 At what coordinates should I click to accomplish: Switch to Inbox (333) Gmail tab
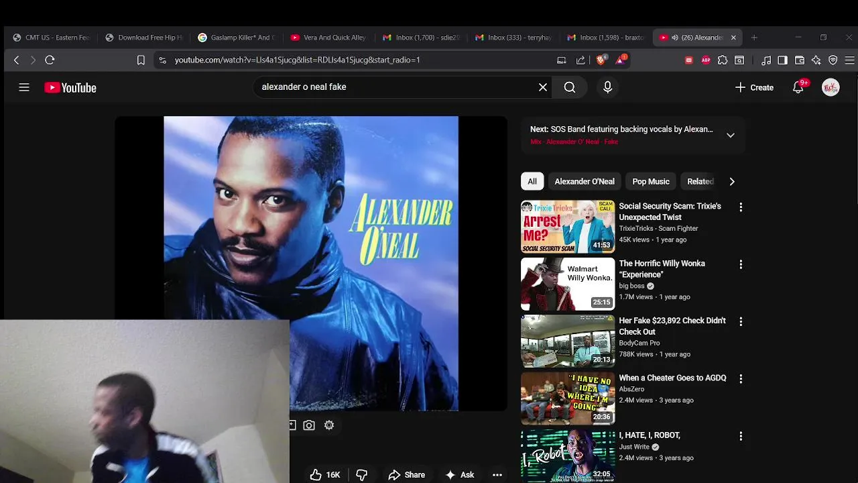pos(514,38)
